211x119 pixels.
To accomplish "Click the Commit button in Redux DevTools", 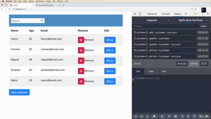I will point(204,26).
